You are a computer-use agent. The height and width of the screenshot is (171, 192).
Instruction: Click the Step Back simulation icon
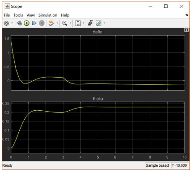(19, 23)
